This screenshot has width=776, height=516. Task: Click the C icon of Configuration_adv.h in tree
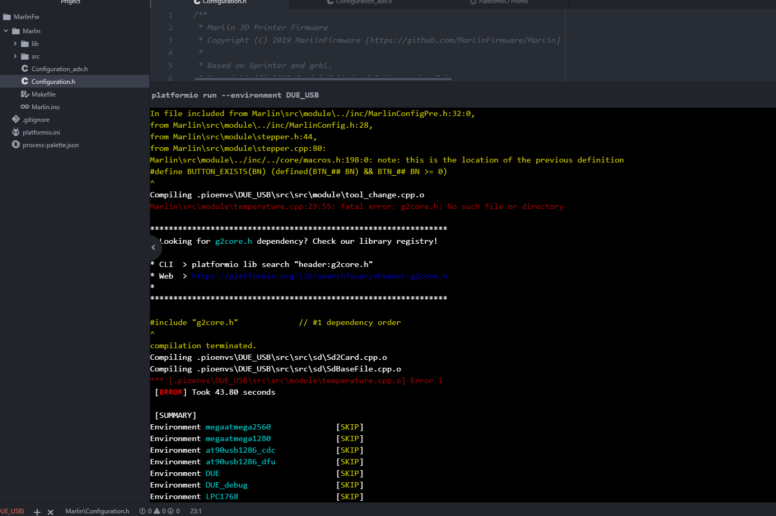25,69
